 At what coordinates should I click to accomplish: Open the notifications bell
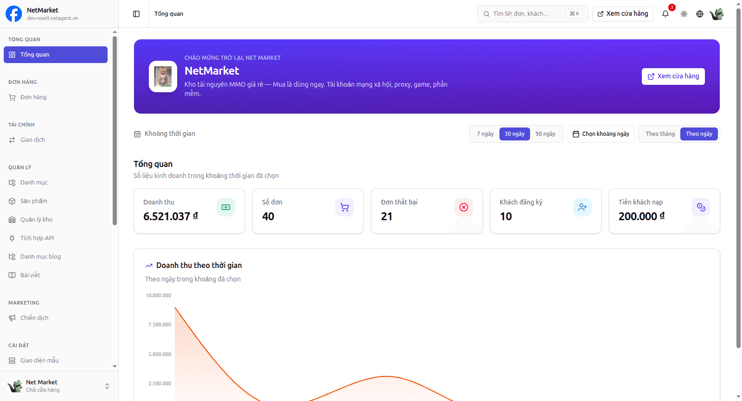click(x=665, y=14)
